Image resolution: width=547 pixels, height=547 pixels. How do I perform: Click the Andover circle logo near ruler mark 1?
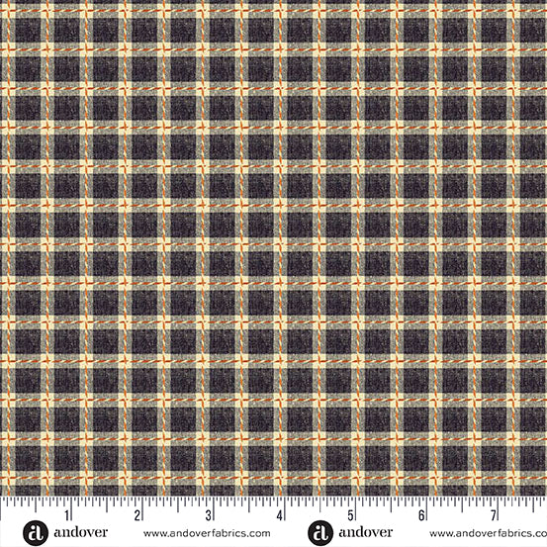pos(36,533)
